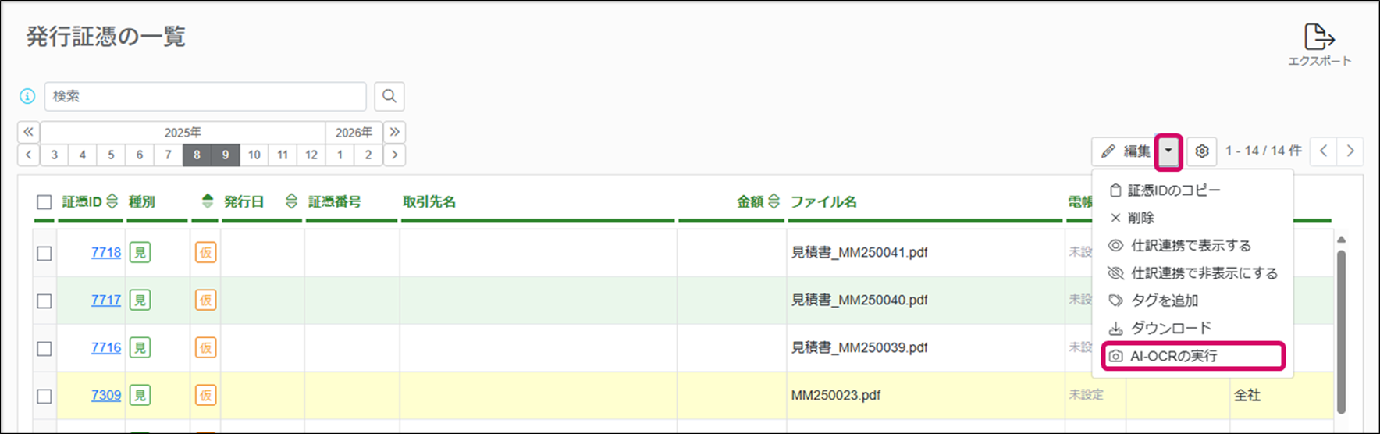This screenshot has height=434, width=1380.
Task: Click the blue info icon beside search
Action: [x=27, y=96]
